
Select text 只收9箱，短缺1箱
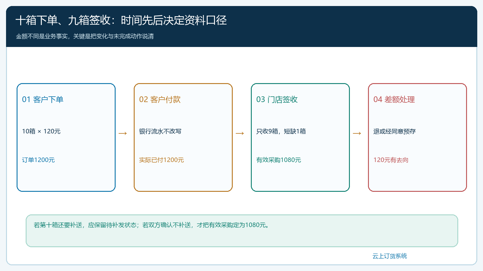point(281,131)
